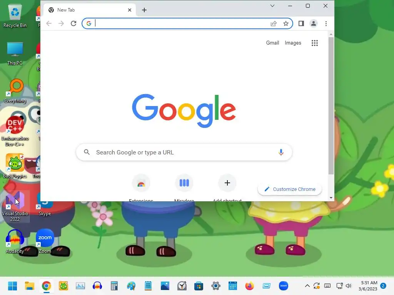Show hidden icons in the system tray
Image resolution: width=394 pixels, height=295 pixels.
[x=307, y=286]
